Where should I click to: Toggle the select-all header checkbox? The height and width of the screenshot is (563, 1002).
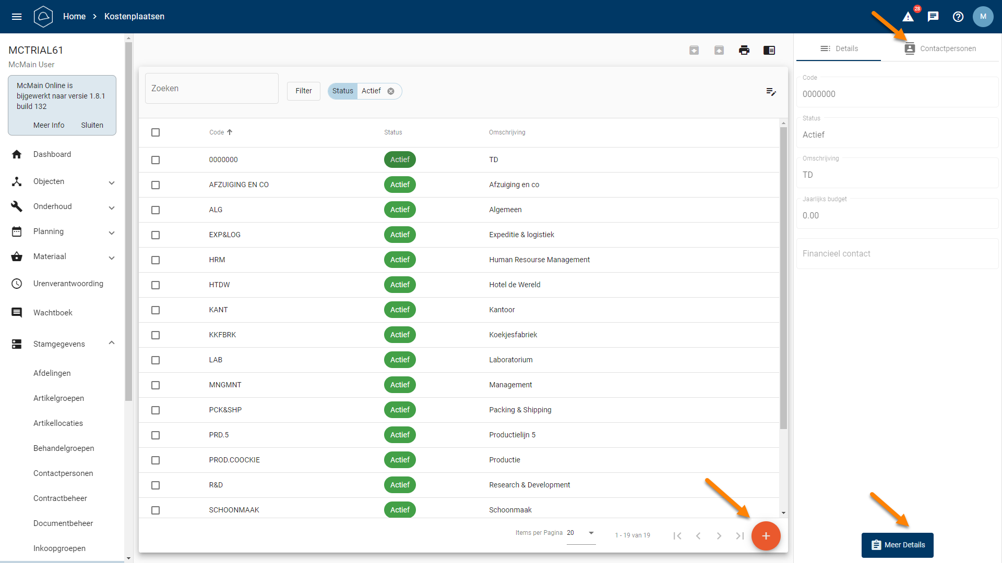(x=156, y=132)
